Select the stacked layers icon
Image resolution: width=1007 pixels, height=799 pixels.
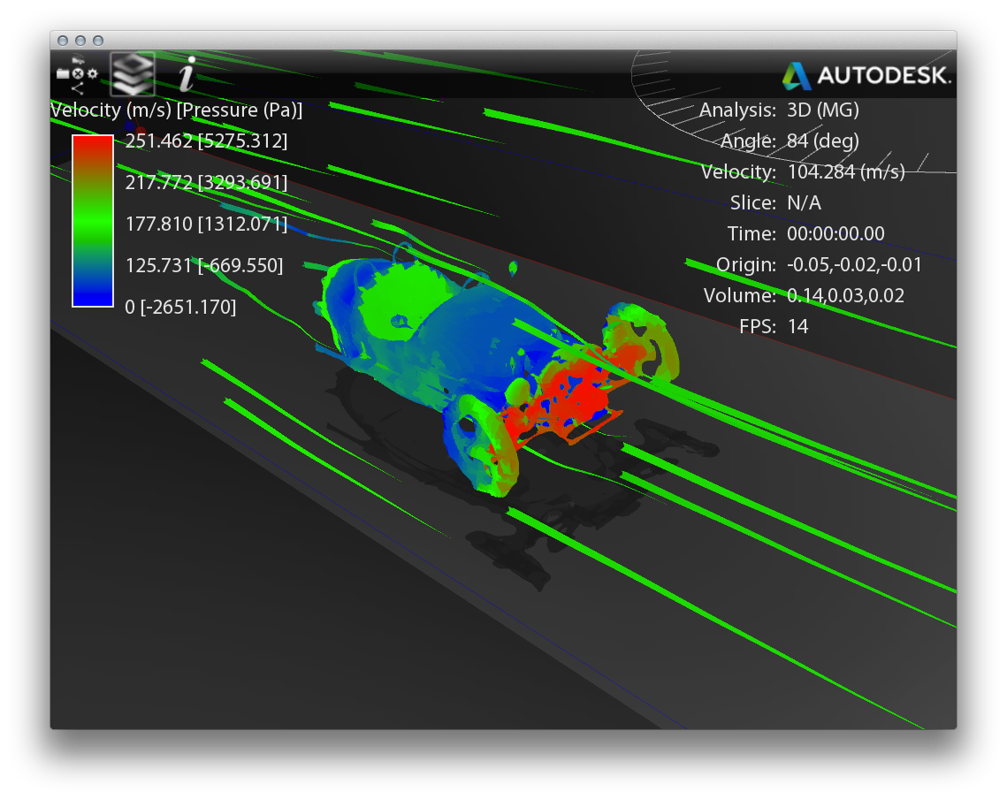[132, 73]
